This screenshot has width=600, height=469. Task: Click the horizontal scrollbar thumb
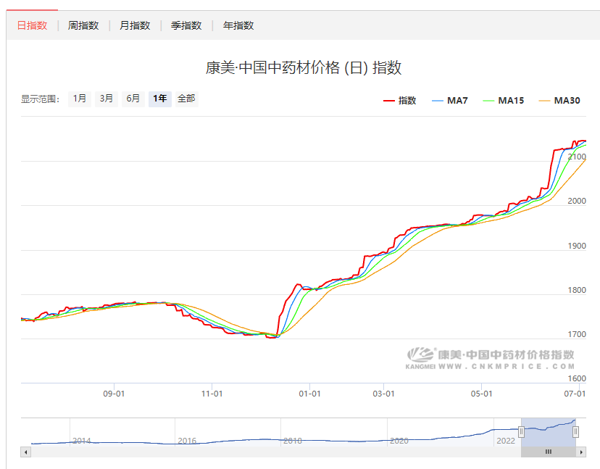[x=549, y=452]
